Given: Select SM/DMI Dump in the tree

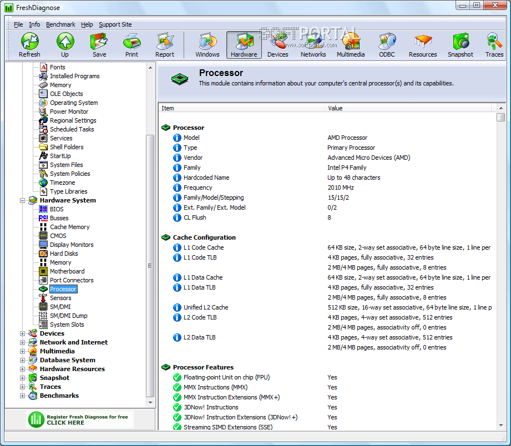Looking at the screenshot, I should pyautogui.click(x=68, y=316).
